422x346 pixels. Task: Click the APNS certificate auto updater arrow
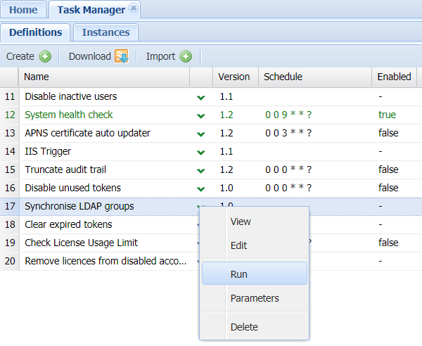(201, 134)
